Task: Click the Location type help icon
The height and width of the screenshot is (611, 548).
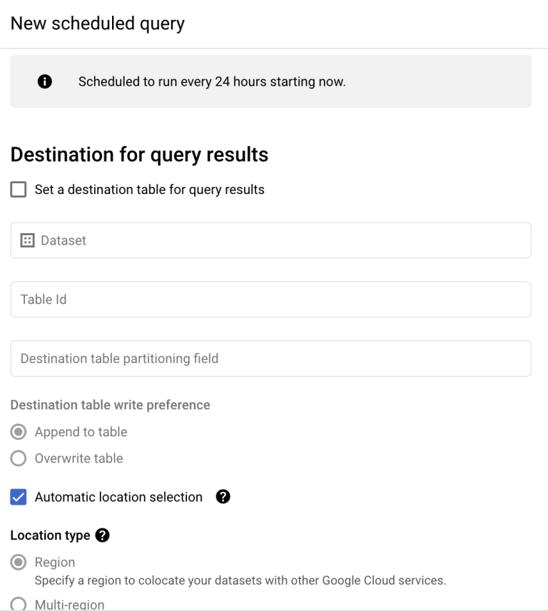Action: point(102,535)
